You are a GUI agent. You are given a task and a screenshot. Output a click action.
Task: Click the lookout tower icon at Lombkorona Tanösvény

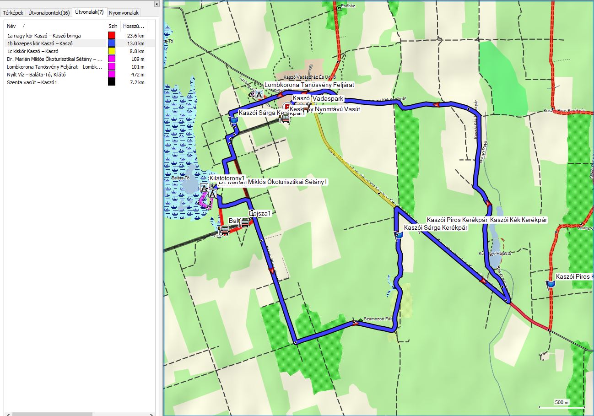click(x=259, y=95)
